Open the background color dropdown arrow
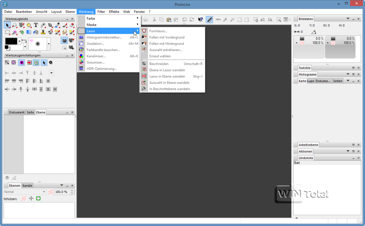 coord(25,47)
